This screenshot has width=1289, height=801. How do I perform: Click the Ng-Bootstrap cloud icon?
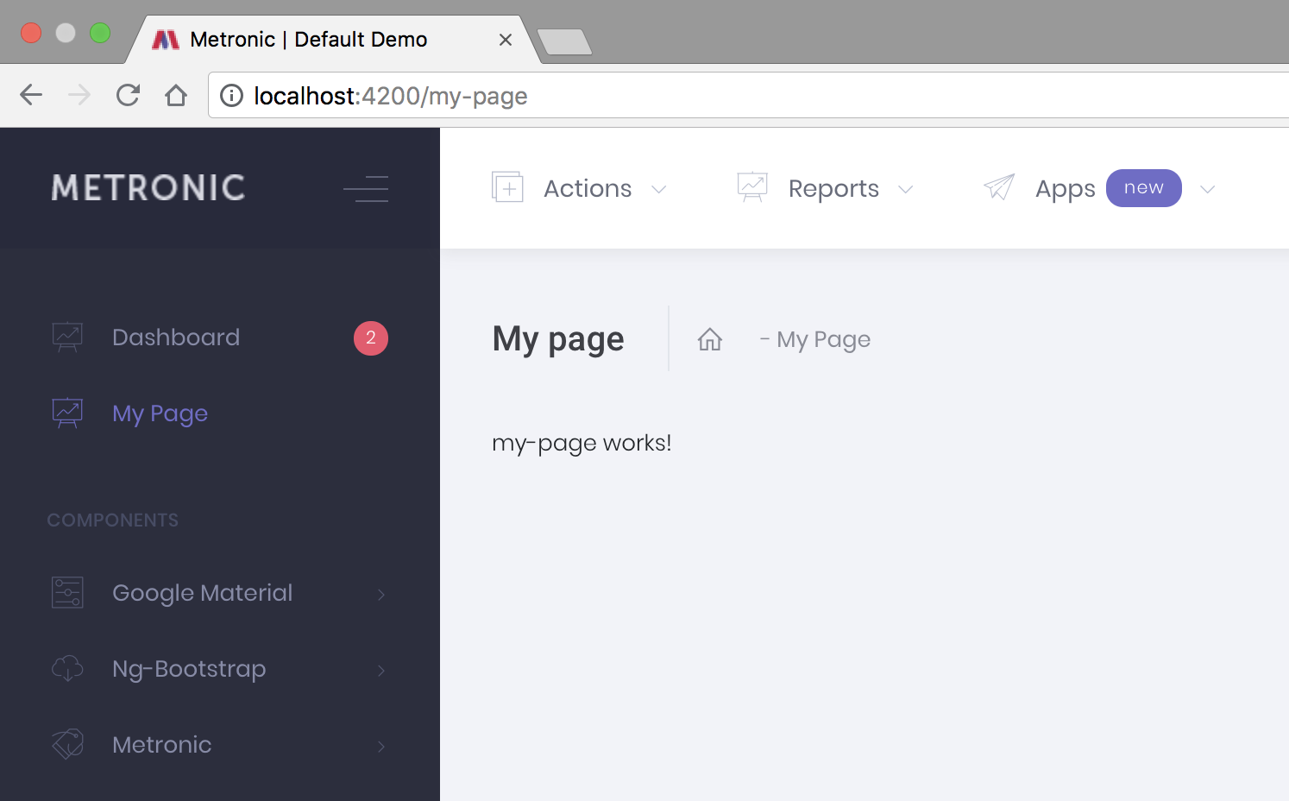tap(67, 668)
